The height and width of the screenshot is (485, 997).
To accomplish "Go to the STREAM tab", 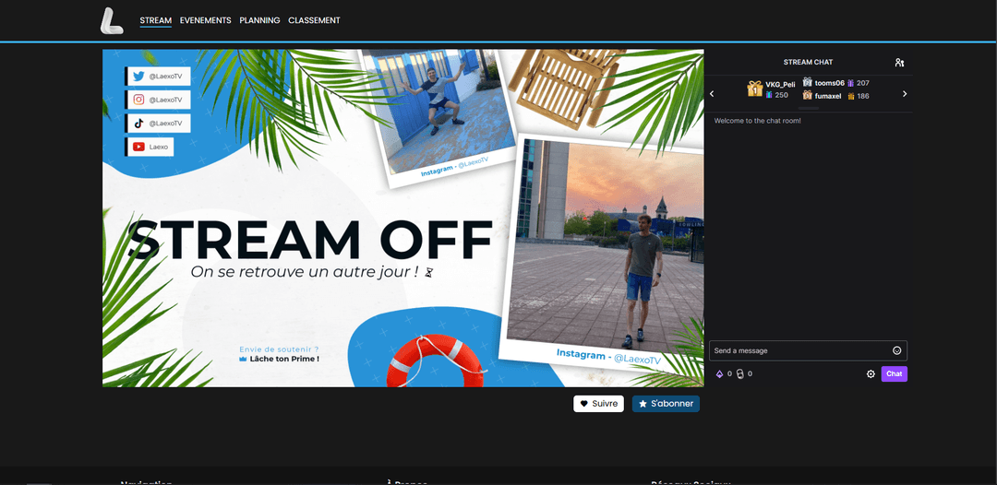I will click(x=155, y=20).
